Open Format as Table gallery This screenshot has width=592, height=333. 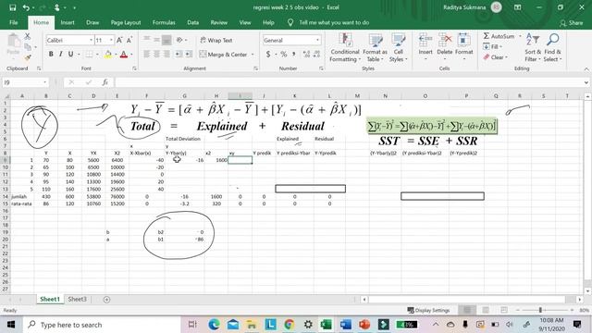(x=375, y=48)
